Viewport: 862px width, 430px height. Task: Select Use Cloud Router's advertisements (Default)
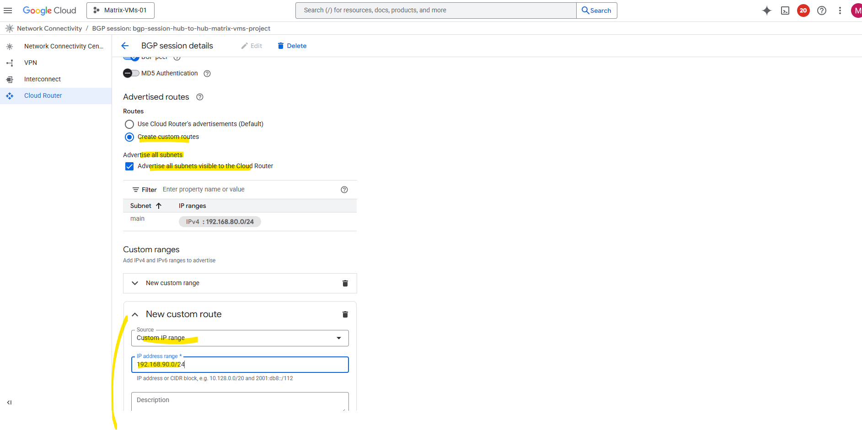tap(129, 124)
